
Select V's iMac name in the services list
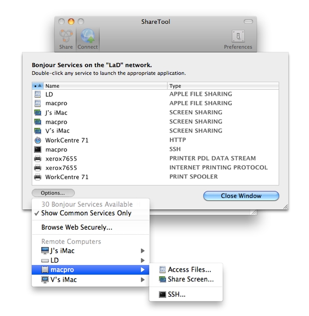tap(57, 131)
